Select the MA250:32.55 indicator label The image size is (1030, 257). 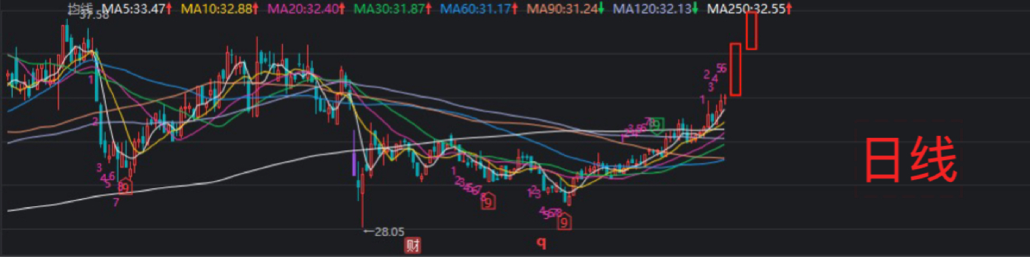(749, 9)
